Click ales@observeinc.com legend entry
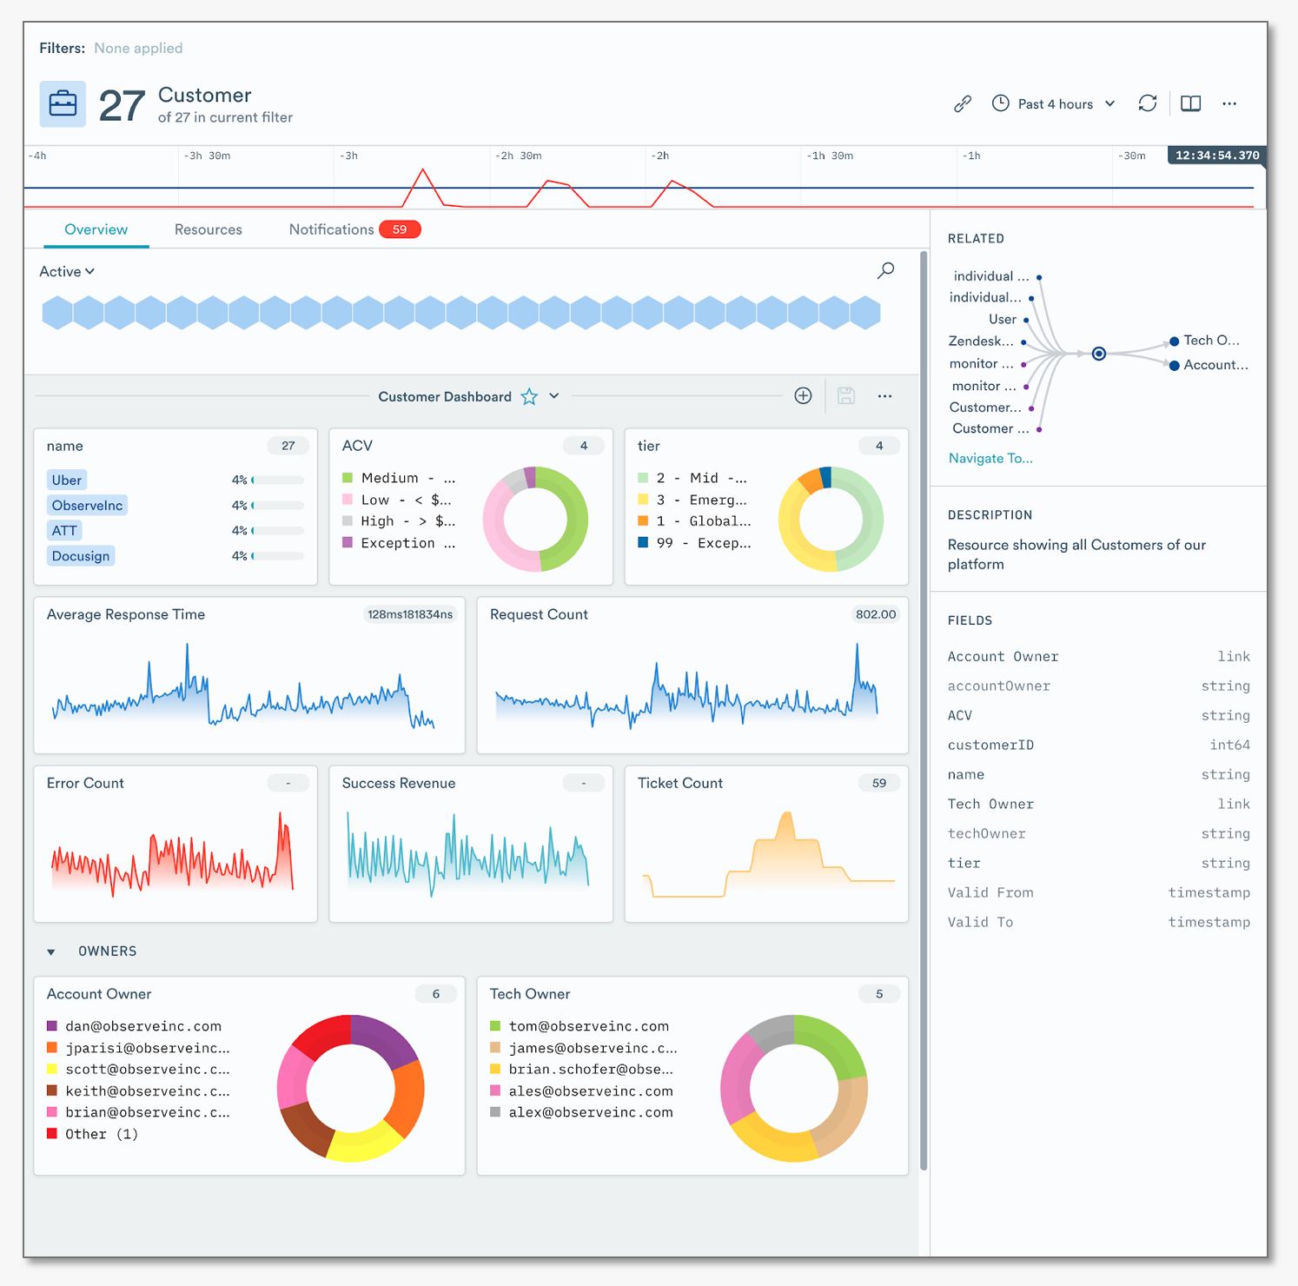1298x1286 pixels. (x=591, y=1091)
